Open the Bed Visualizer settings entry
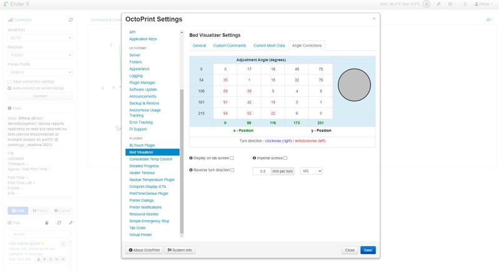This screenshot has width=499, height=271. 152,152
